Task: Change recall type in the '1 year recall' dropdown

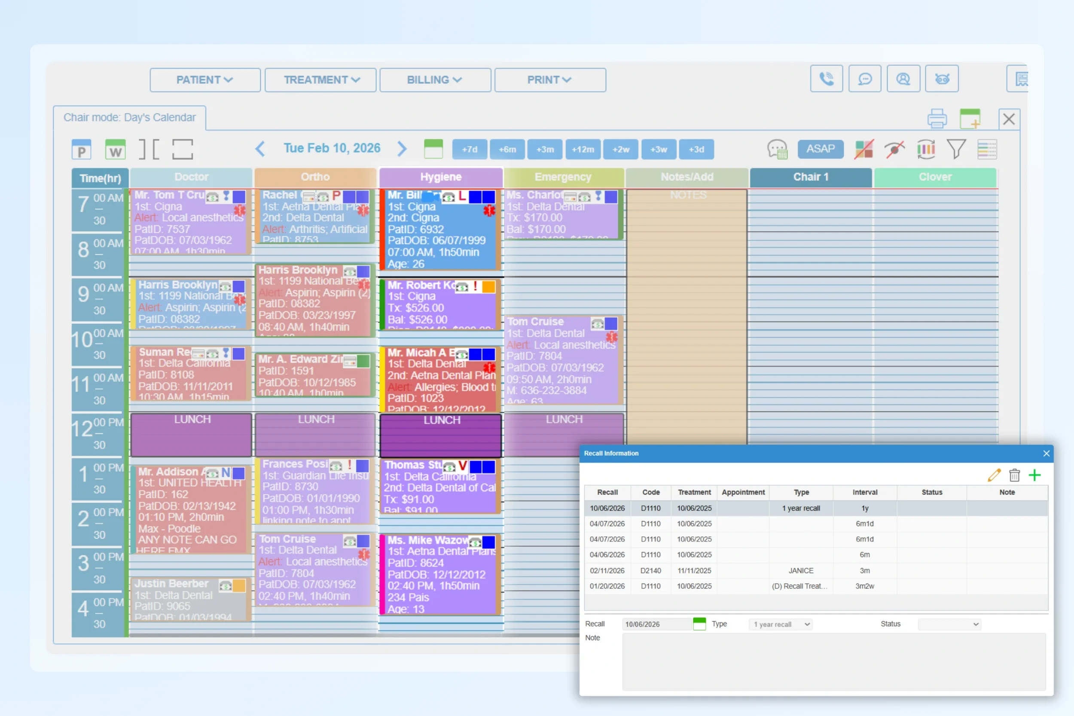Action: (x=780, y=624)
